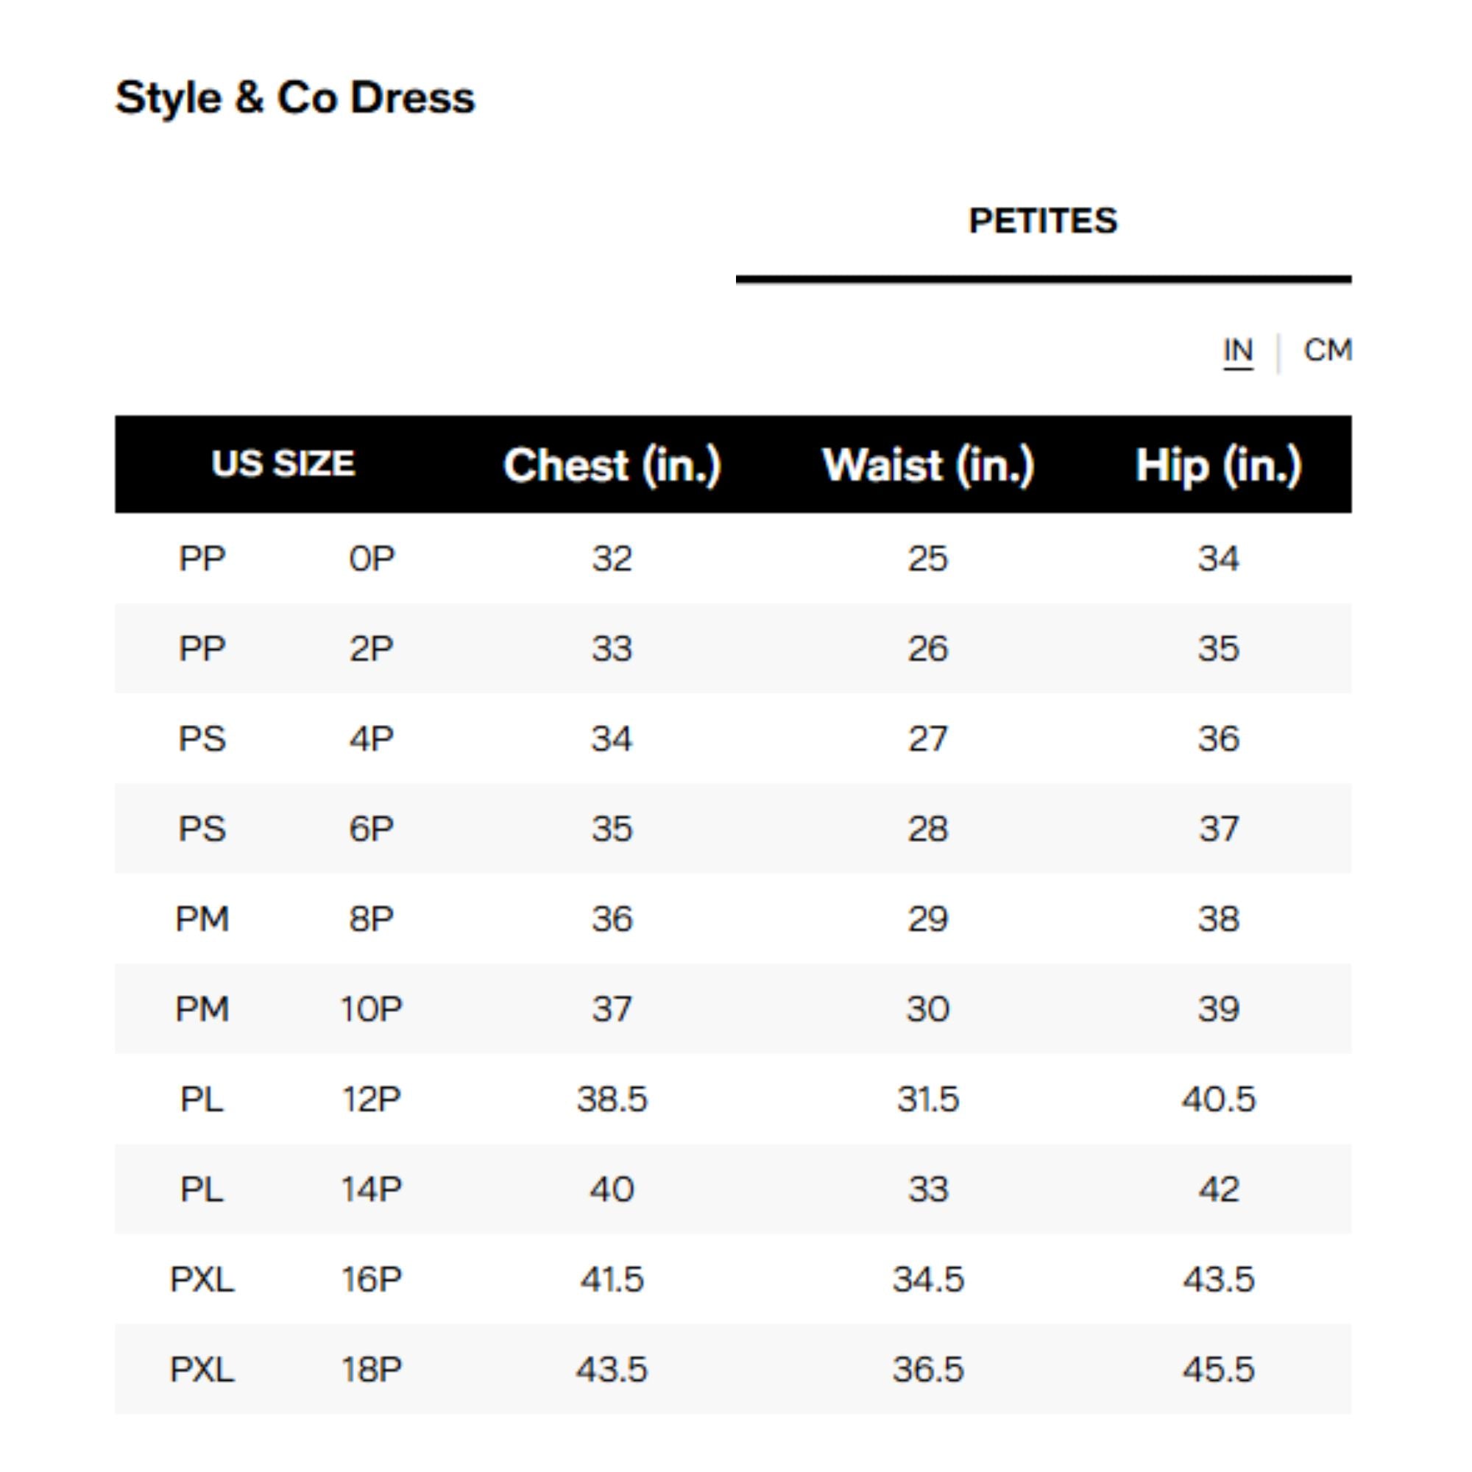
Task: Click the Chest (in.) column header
Action: [x=612, y=464]
